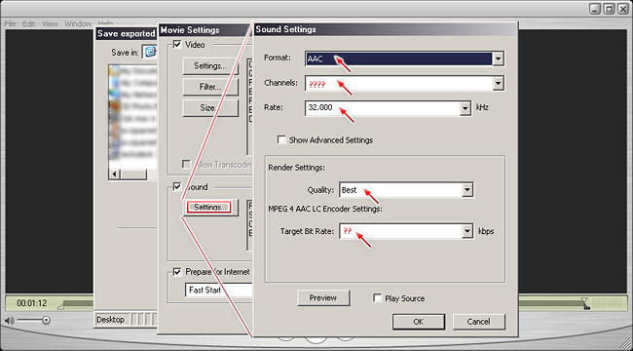
Task: Click the file list left scroll arrow
Action: 115,175
